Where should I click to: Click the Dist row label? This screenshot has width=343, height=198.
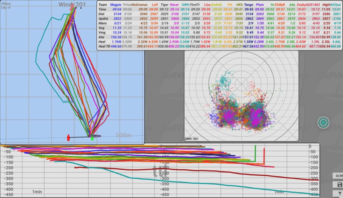tap(101, 14)
